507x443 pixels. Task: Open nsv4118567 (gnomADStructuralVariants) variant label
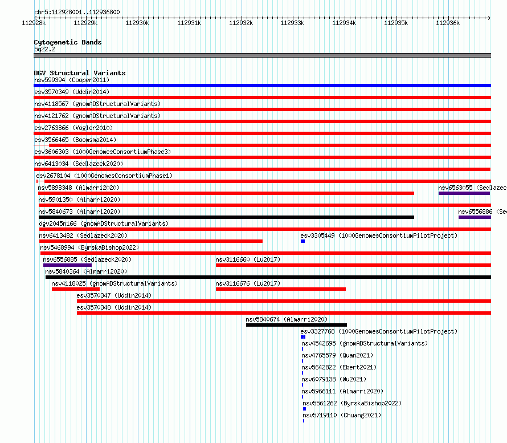coord(97,104)
